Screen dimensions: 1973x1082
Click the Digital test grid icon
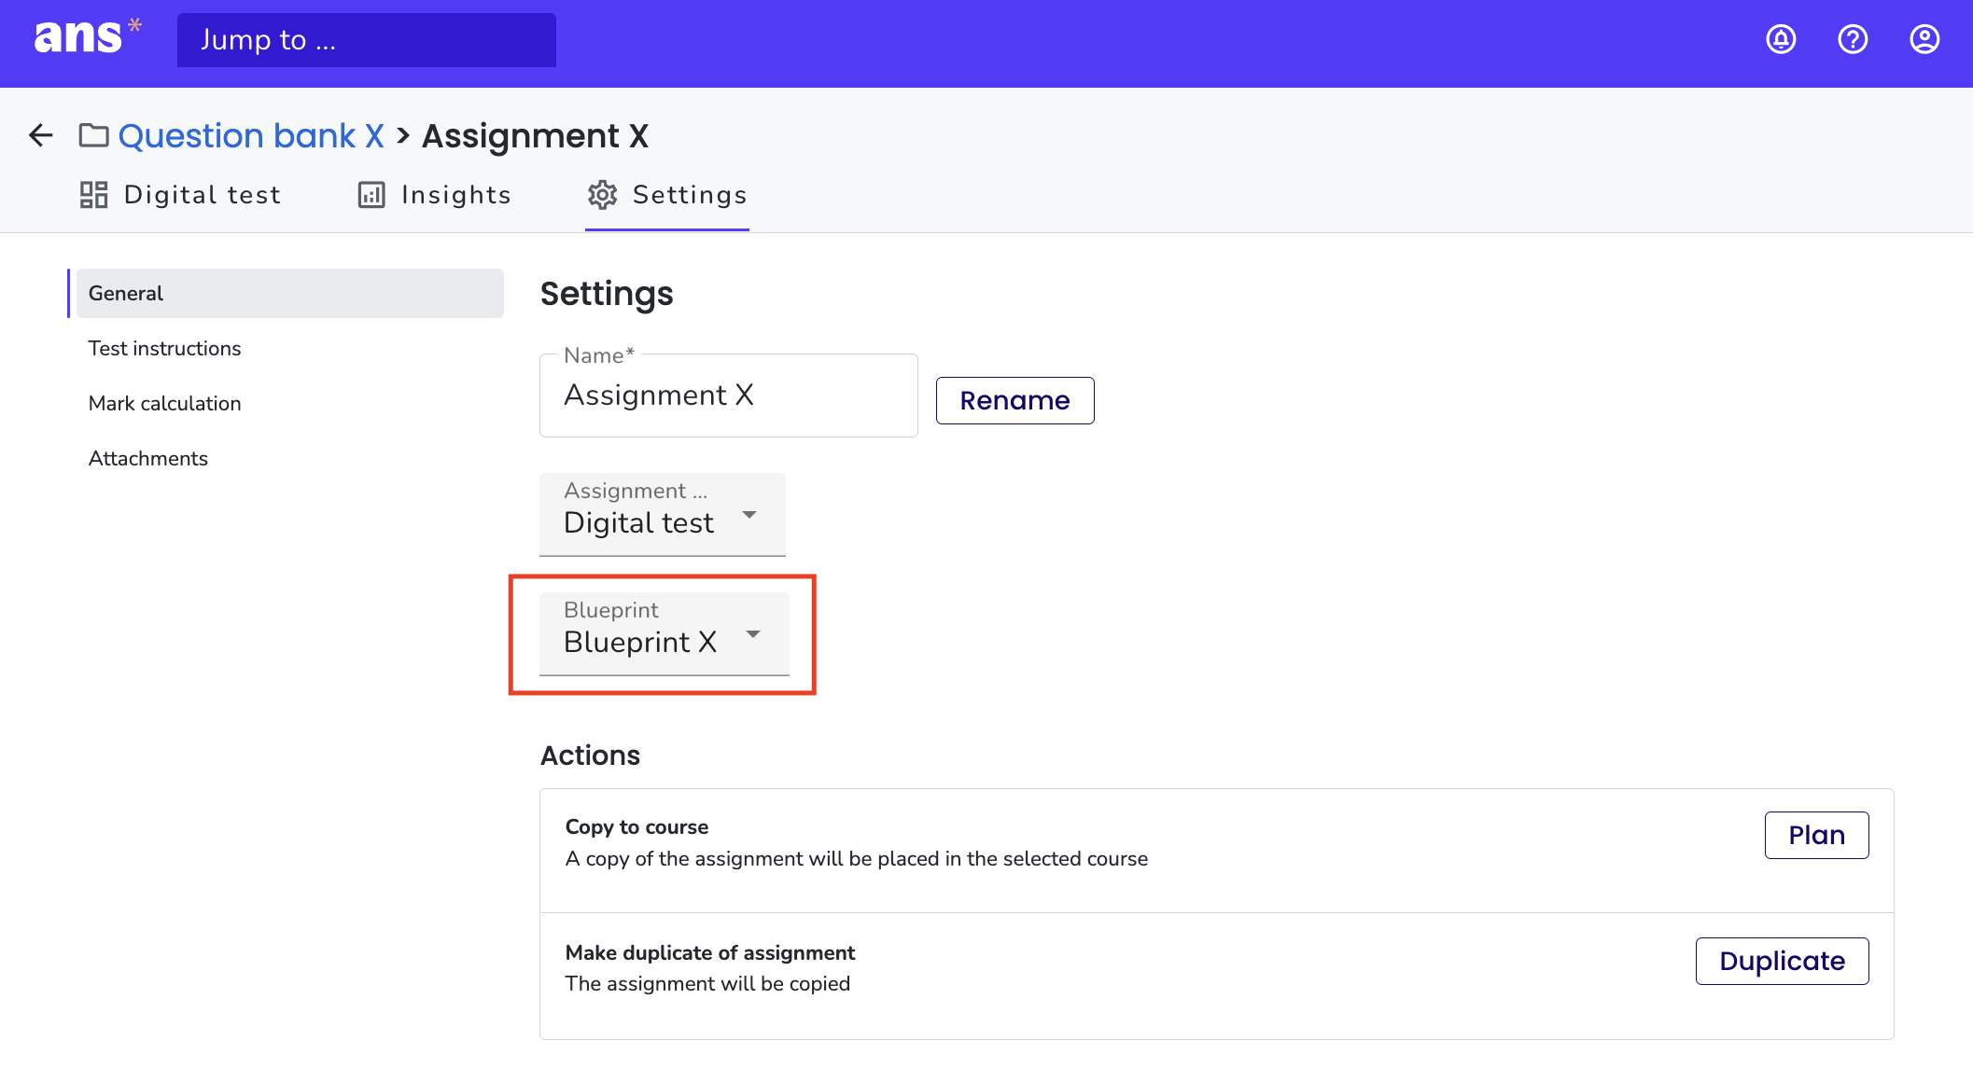pyautogui.click(x=93, y=194)
